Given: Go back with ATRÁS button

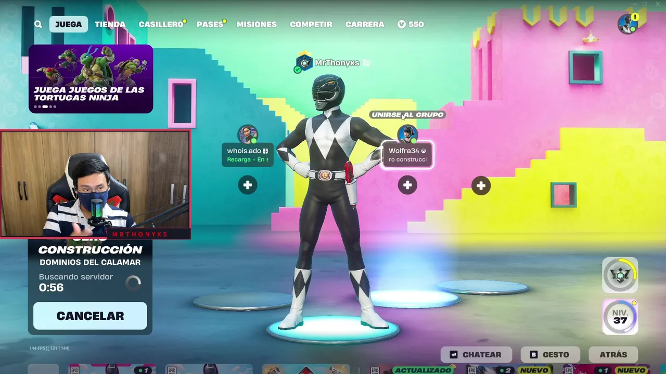Looking at the screenshot, I should click(613, 355).
